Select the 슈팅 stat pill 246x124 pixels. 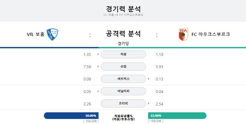pyautogui.click(x=123, y=67)
